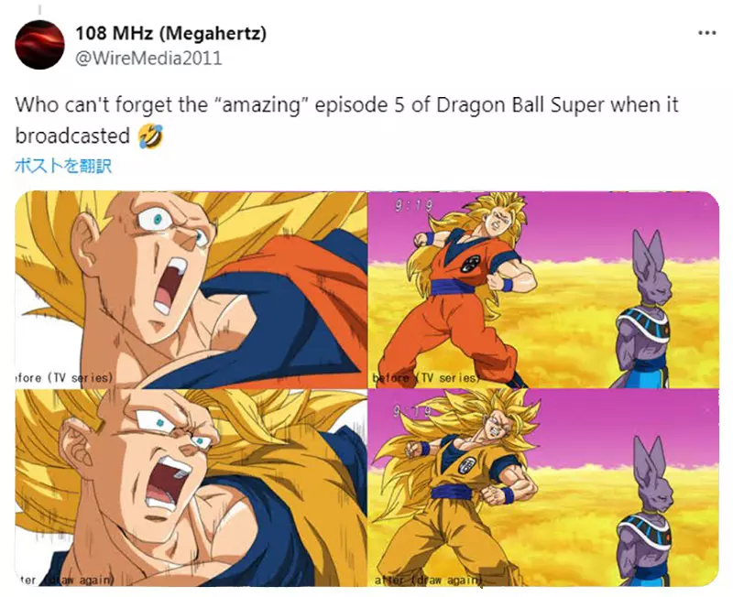Click the before (TV series) caption, top-left image
733x597 pixels.
[x=64, y=377]
